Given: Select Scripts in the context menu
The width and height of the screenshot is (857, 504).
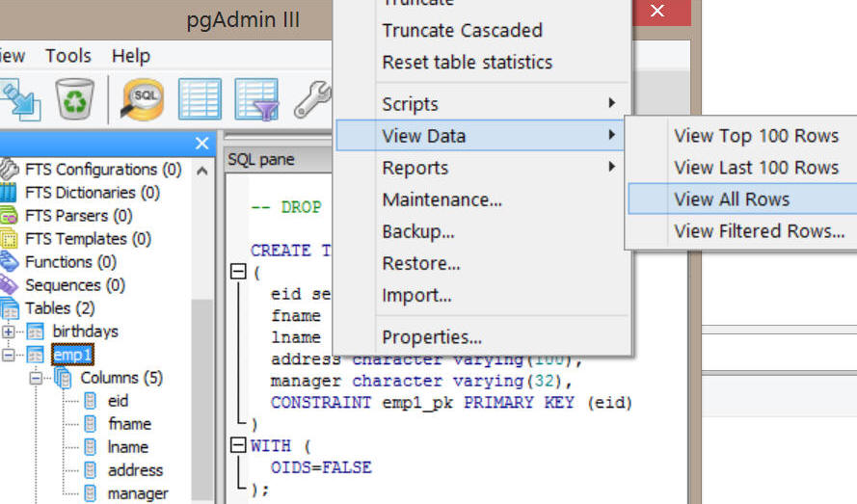Looking at the screenshot, I should tap(481, 104).
